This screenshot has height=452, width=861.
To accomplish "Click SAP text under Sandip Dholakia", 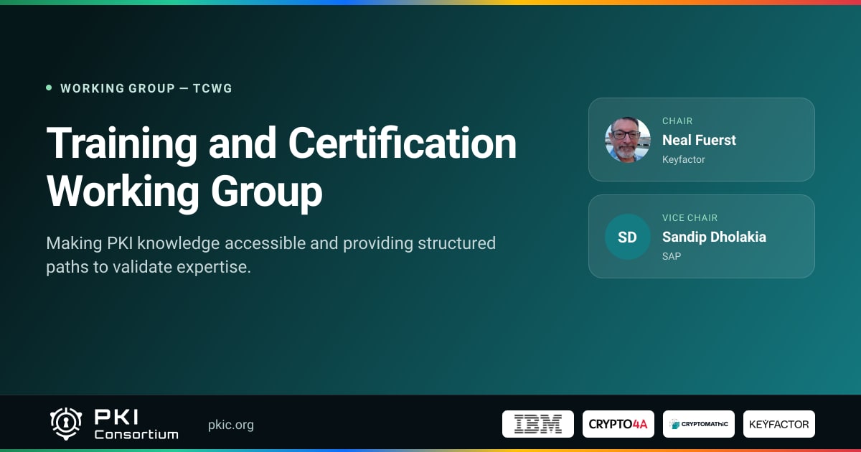I will [672, 256].
